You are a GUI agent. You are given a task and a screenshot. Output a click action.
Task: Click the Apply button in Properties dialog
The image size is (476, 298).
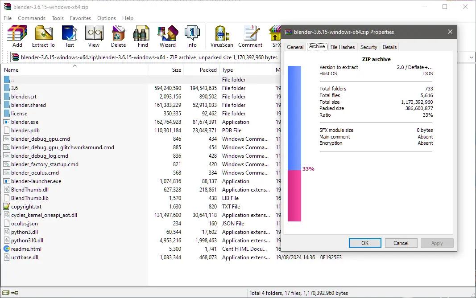click(x=437, y=243)
